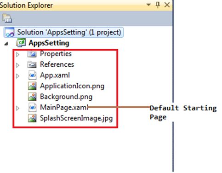Click the ApplicationIcon.png image icon
Viewport: 222px width, 173px height.
click(32, 86)
